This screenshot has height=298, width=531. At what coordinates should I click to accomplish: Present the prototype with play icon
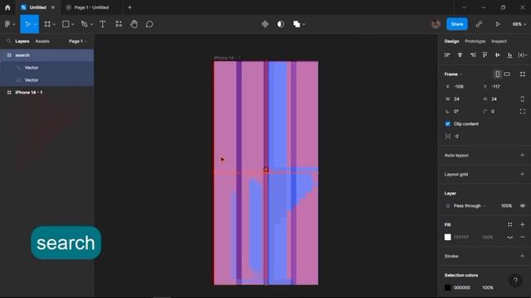498,24
